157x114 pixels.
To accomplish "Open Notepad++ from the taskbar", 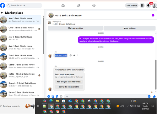I will tap(45, 106).
